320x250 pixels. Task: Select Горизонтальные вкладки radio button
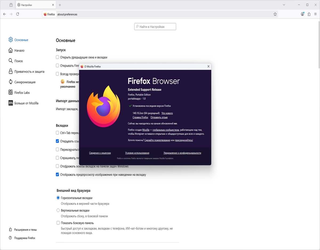pyautogui.click(x=58, y=198)
